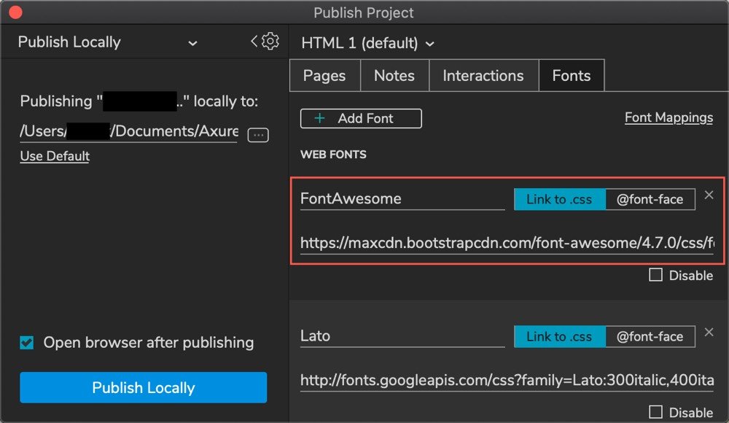
Task: Click the Use Default link
Action: tap(55, 156)
